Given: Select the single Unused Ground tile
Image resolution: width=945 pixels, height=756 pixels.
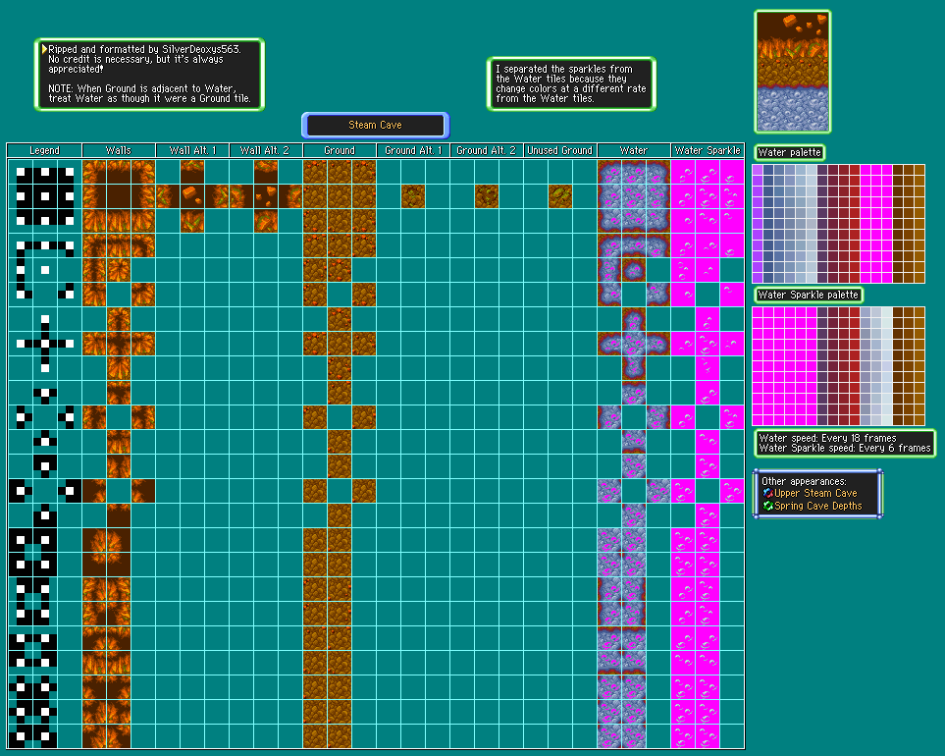Looking at the screenshot, I should point(560,196).
